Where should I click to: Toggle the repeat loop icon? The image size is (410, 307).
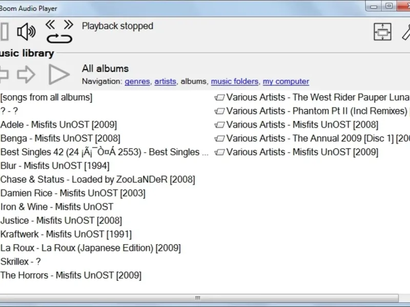click(x=59, y=39)
